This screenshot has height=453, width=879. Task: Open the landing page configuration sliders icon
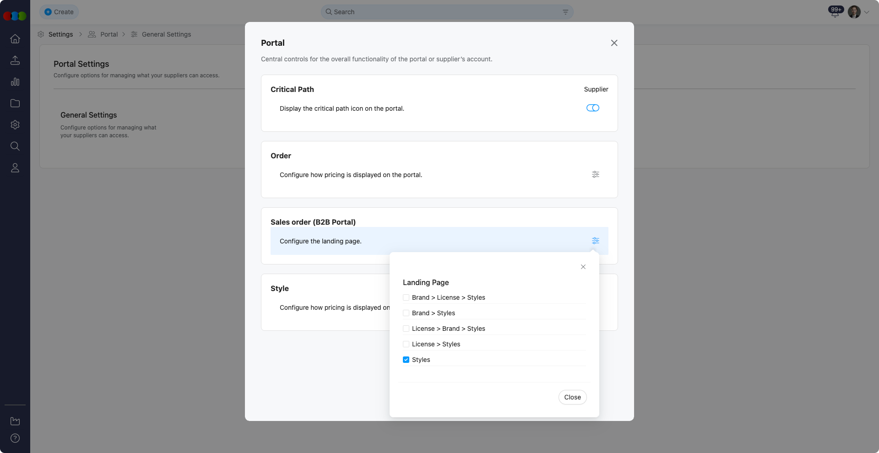595,241
